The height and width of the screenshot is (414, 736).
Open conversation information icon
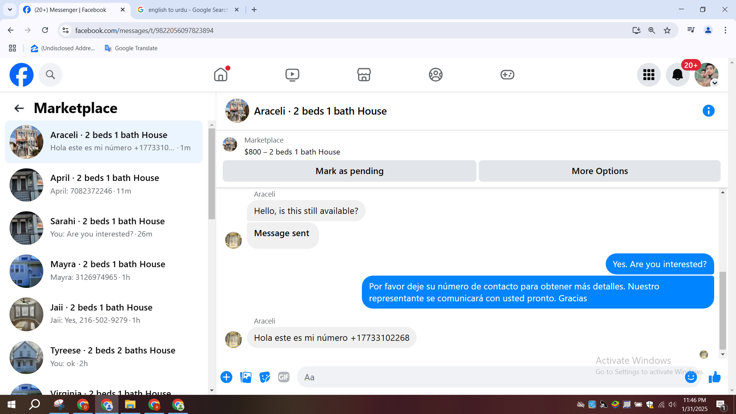tap(708, 111)
